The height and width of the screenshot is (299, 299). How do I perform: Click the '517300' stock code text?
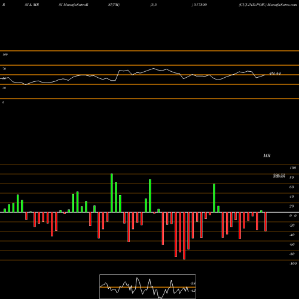point(200,5)
